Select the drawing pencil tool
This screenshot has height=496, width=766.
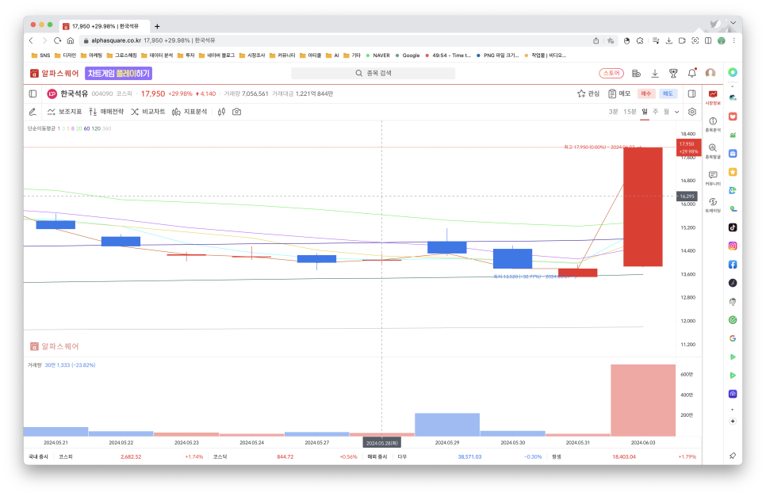(33, 112)
